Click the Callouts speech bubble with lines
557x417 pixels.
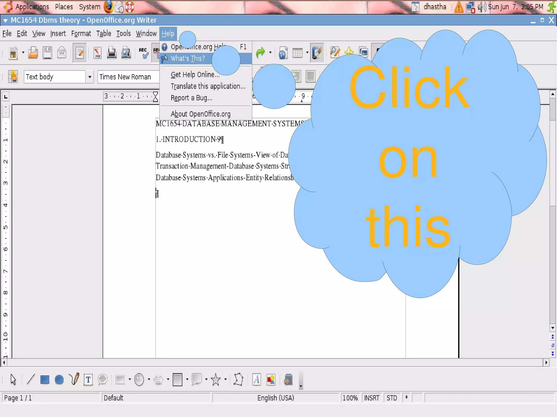click(x=103, y=379)
